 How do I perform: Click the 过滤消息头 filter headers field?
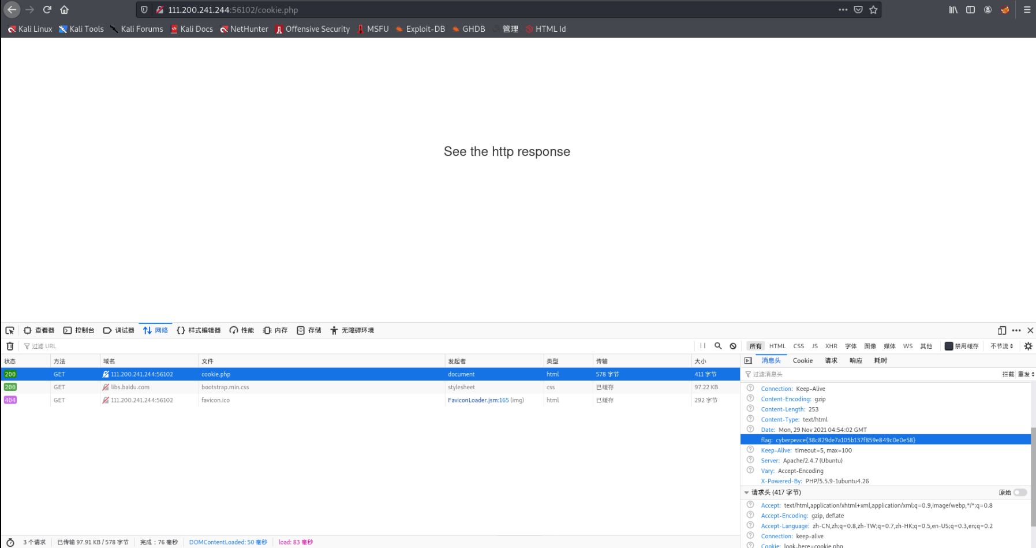click(870, 374)
